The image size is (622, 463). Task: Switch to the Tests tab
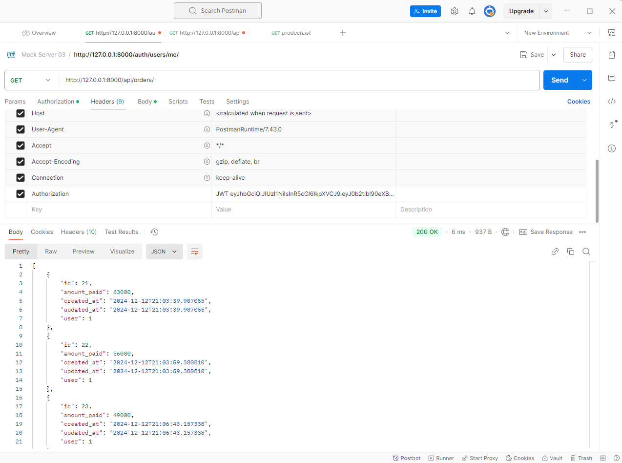point(207,102)
